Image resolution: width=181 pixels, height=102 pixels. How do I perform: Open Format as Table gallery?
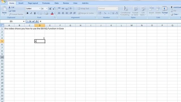pyautogui.click(x=135, y=11)
